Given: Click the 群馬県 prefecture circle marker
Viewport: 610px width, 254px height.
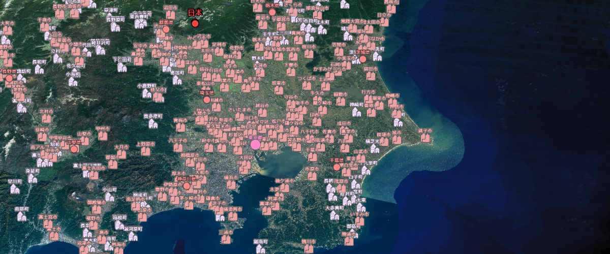Looking at the screenshot, I should pos(166,29).
